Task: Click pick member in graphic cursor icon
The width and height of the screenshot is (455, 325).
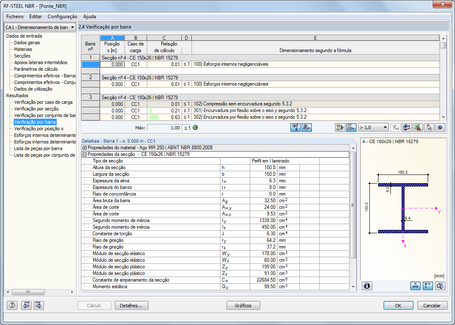Action: point(429,128)
